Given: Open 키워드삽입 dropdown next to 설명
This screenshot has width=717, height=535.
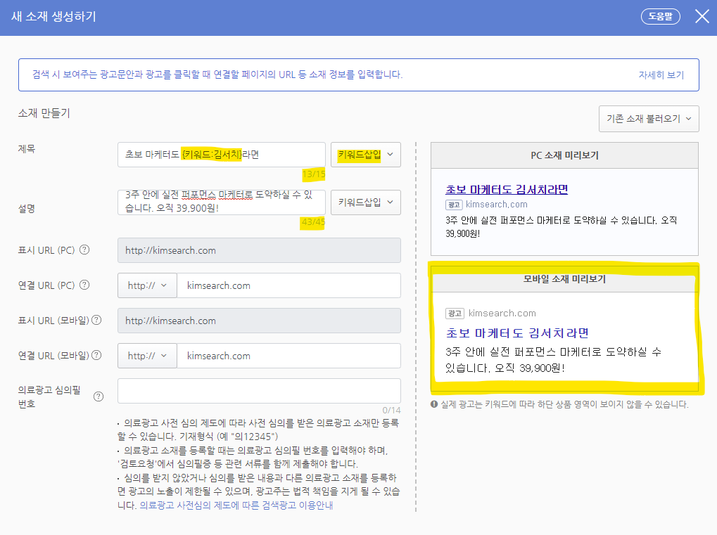Looking at the screenshot, I should click(365, 202).
